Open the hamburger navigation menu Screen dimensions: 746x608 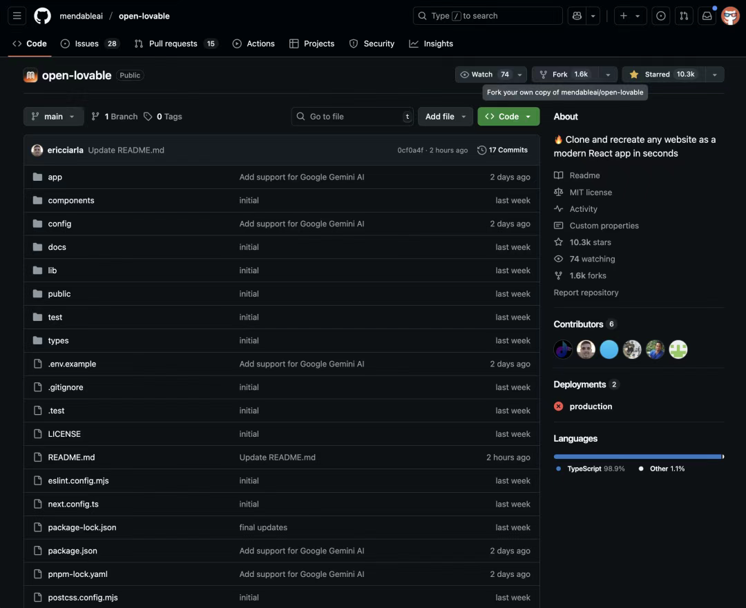17,16
